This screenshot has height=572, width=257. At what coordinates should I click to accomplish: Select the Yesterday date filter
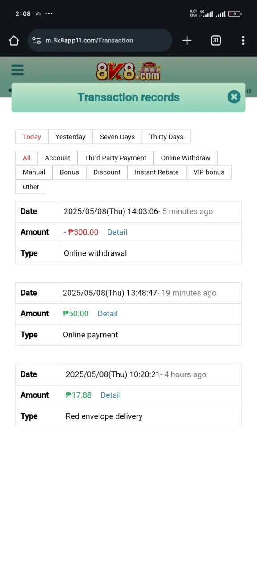tap(70, 137)
